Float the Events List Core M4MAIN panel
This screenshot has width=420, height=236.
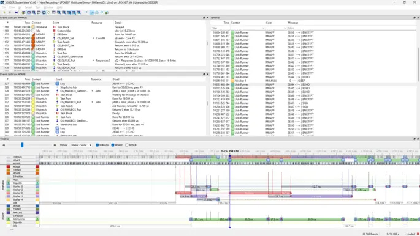[x=204, y=18]
